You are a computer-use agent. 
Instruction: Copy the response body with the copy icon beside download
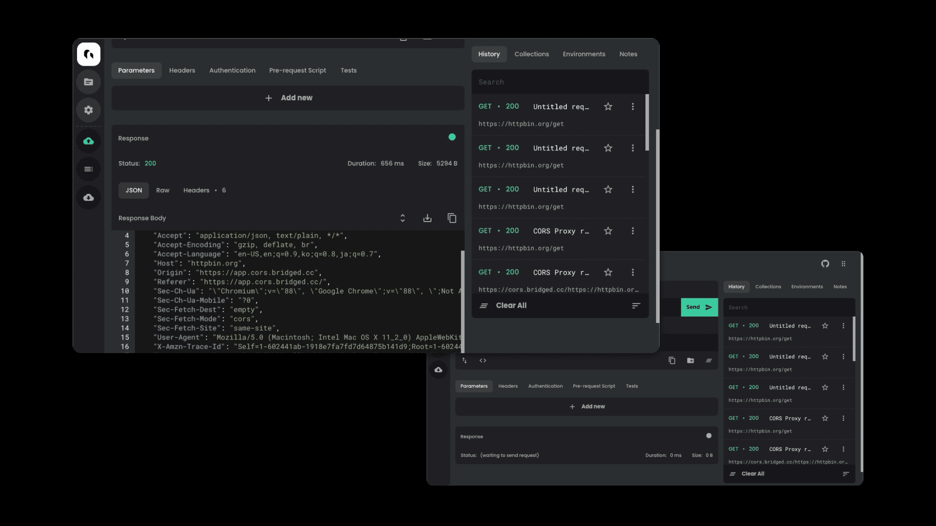coord(452,218)
